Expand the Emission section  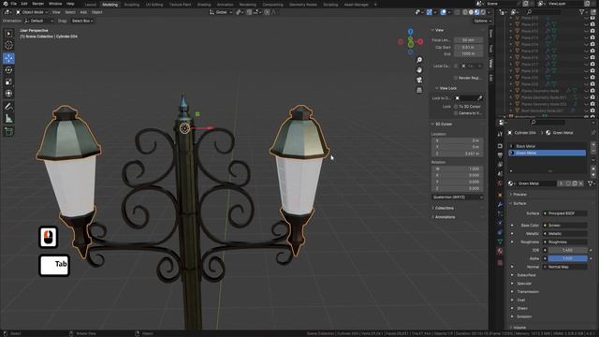click(523, 316)
